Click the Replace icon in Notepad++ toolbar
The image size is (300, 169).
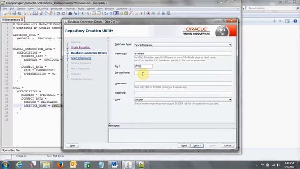[x=75, y=13]
